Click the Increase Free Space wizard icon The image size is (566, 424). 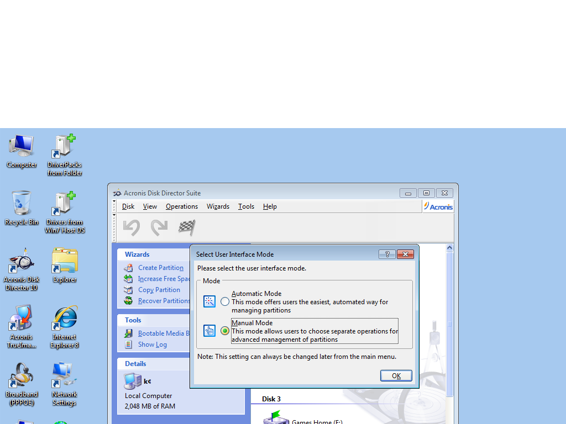pyautogui.click(x=128, y=279)
